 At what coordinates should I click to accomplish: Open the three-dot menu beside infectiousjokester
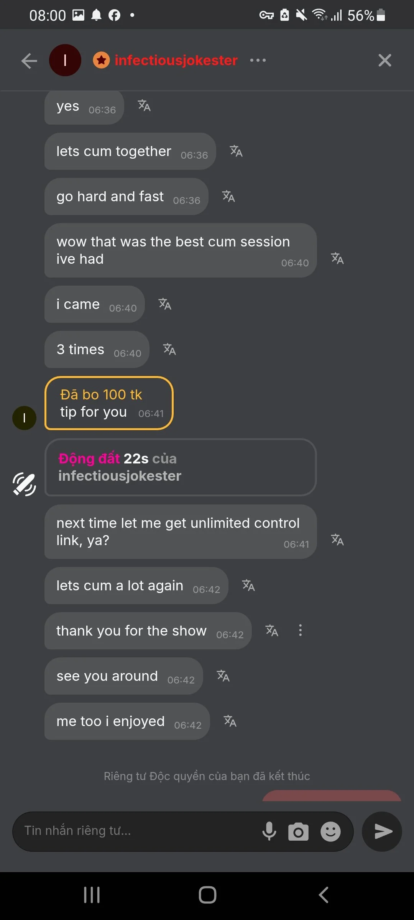point(258,60)
